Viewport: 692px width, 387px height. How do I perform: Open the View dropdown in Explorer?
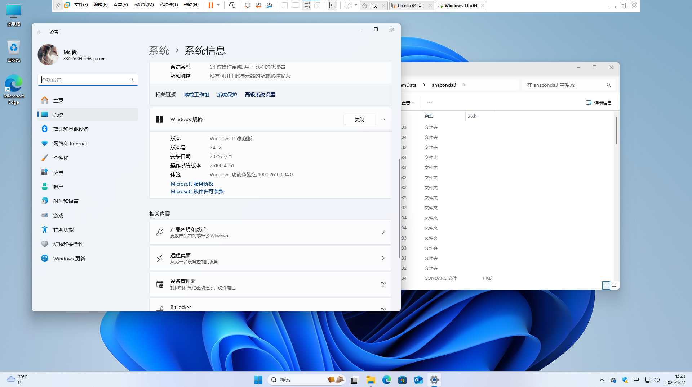pos(408,103)
